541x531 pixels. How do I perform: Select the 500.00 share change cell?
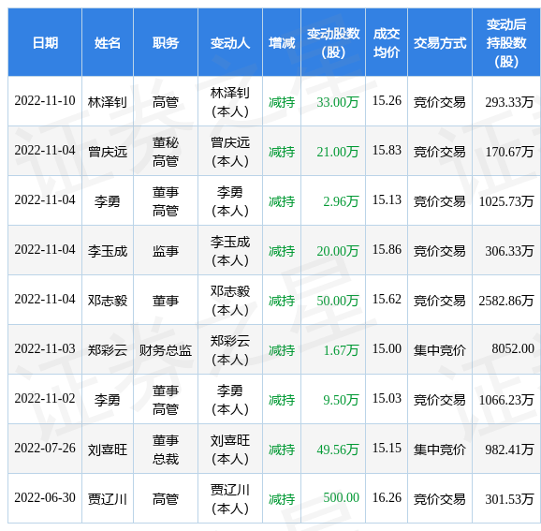[x=333, y=498]
